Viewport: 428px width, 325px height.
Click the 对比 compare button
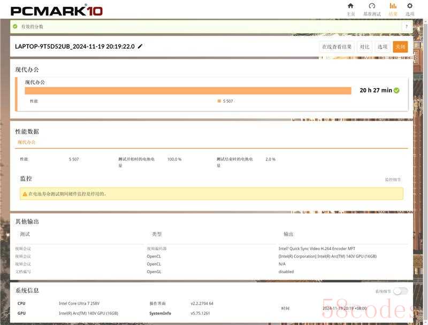pyautogui.click(x=364, y=47)
